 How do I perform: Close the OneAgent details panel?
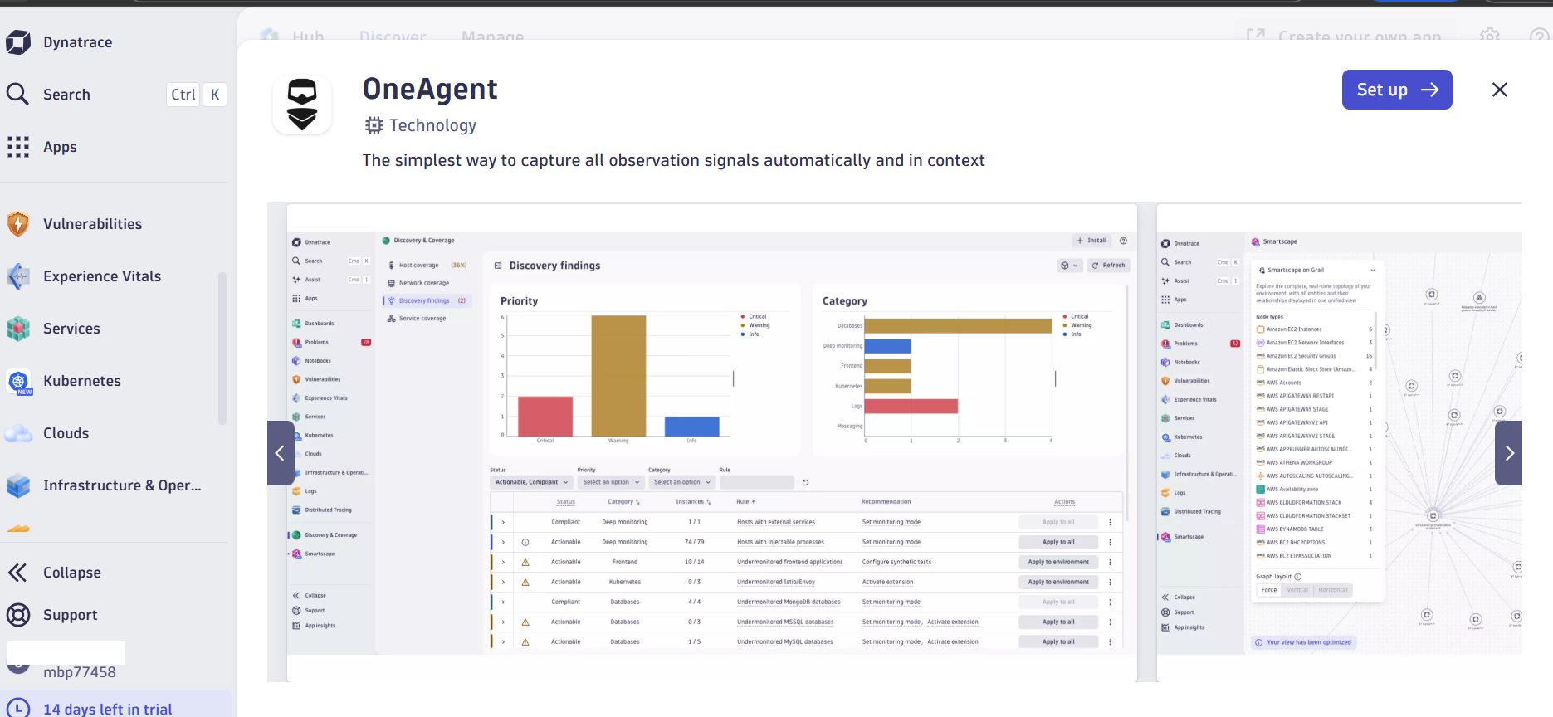(x=1500, y=90)
